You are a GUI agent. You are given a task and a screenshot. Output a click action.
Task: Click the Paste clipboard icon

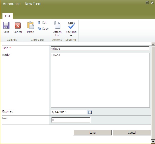tap(31, 25)
